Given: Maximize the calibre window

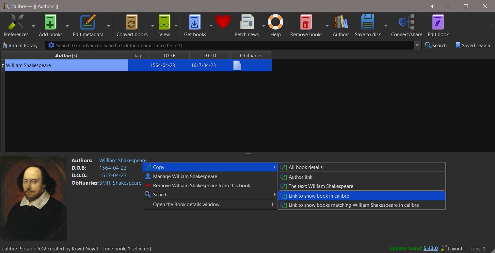Looking at the screenshot, I should tap(466, 6).
